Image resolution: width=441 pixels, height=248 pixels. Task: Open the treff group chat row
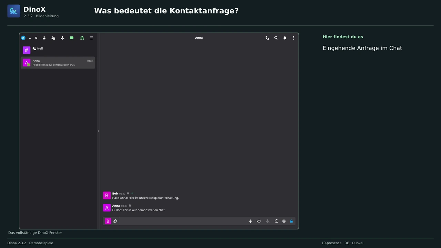click(58, 50)
